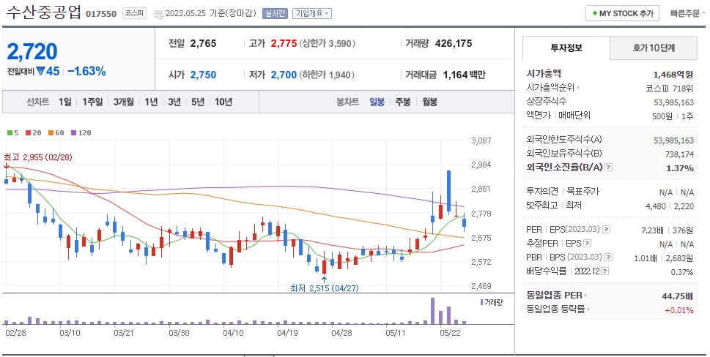This screenshot has height=357, width=710.
Task: Switch to the 투자정보 tab
Action: (566, 48)
